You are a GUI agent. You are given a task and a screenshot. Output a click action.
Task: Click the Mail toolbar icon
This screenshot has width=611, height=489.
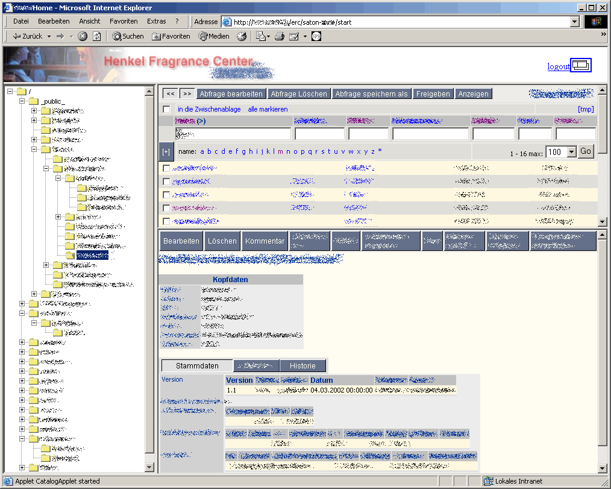tap(260, 36)
